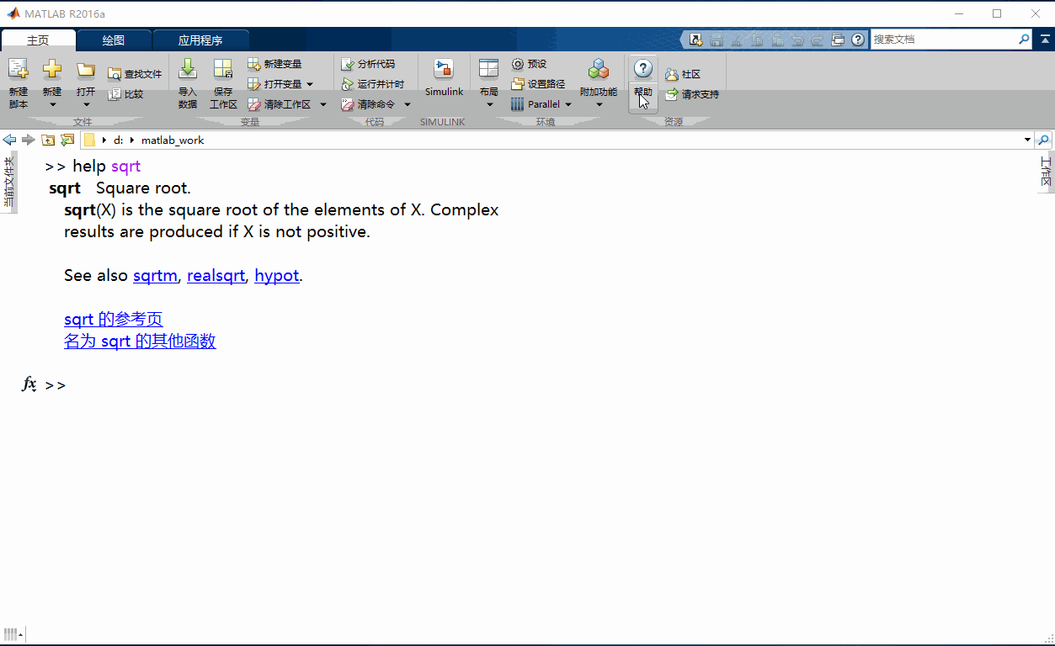Viewport: 1055px width, 646px height.
Task: Click the 布局 (Layout) icon
Action: click(x=489, y=70)
